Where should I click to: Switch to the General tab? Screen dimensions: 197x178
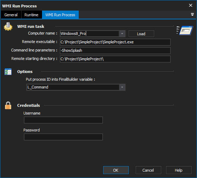[11, 15]
